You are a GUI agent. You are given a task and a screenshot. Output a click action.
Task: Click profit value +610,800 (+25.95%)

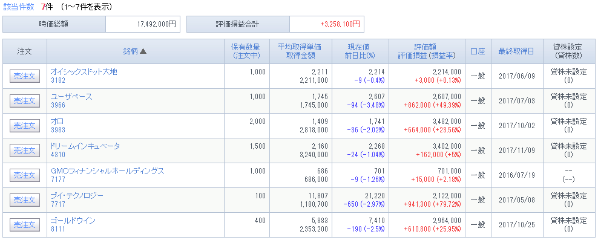click(432, 229)
